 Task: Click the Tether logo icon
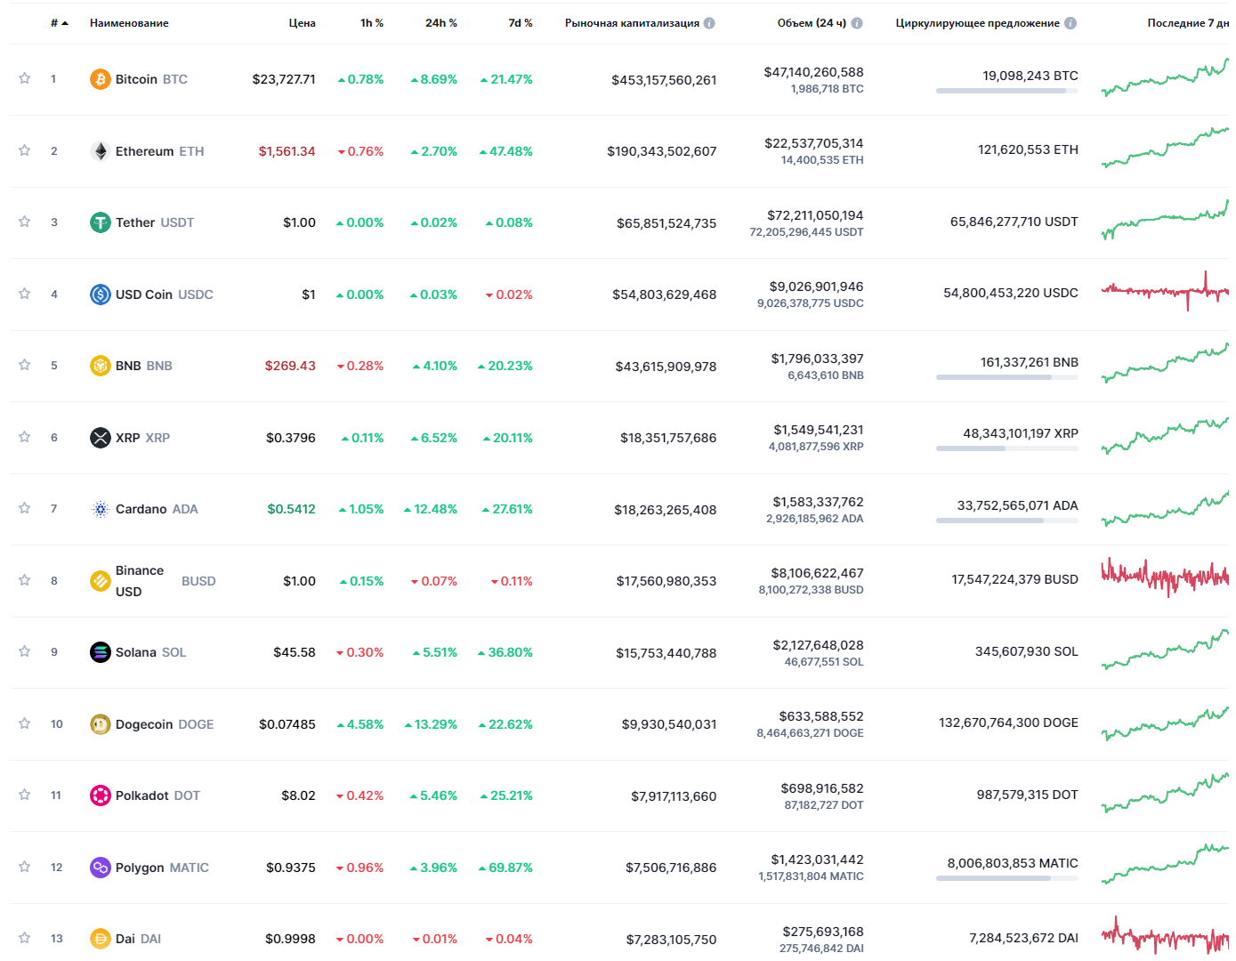(x=101, y=222)
